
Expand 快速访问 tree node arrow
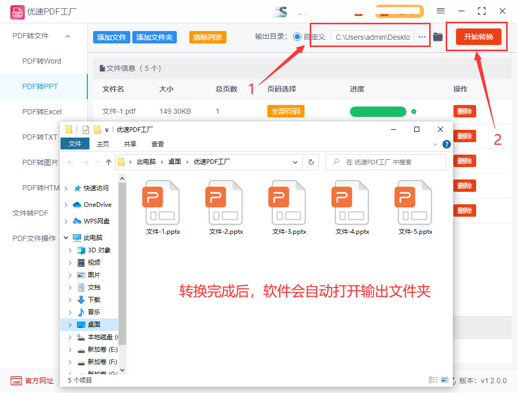click(x=66, y=188)
